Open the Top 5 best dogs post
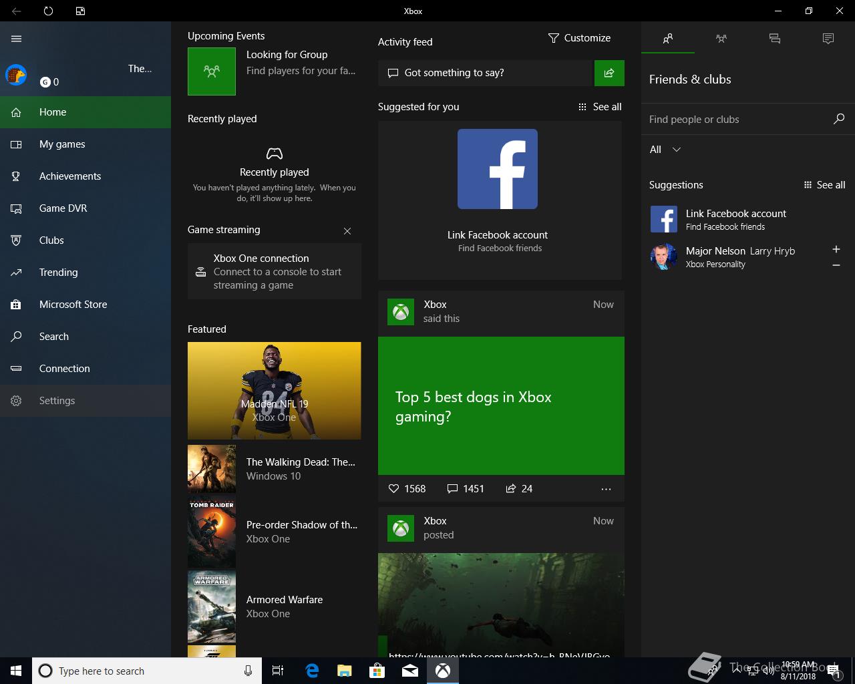The image size is (855, 684). coord(501,406)
